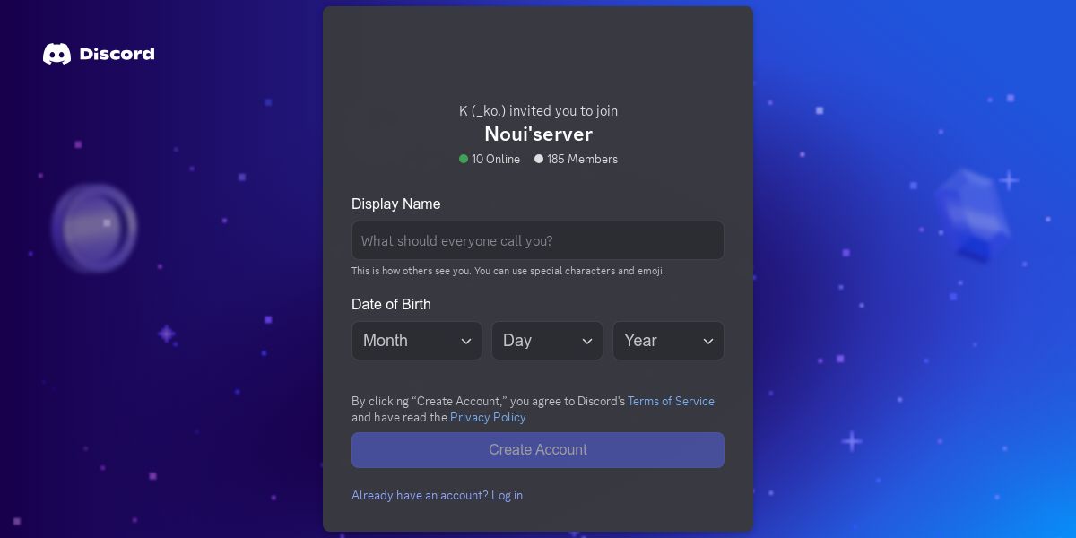Open the Month dropdown
Image resolution: width=1076 pixels, height=538 pixels.
(x=417, y=341)
